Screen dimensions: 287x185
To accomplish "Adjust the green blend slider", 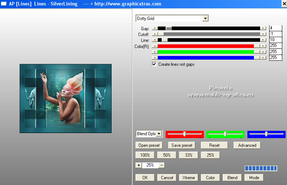I will point(225,134).
